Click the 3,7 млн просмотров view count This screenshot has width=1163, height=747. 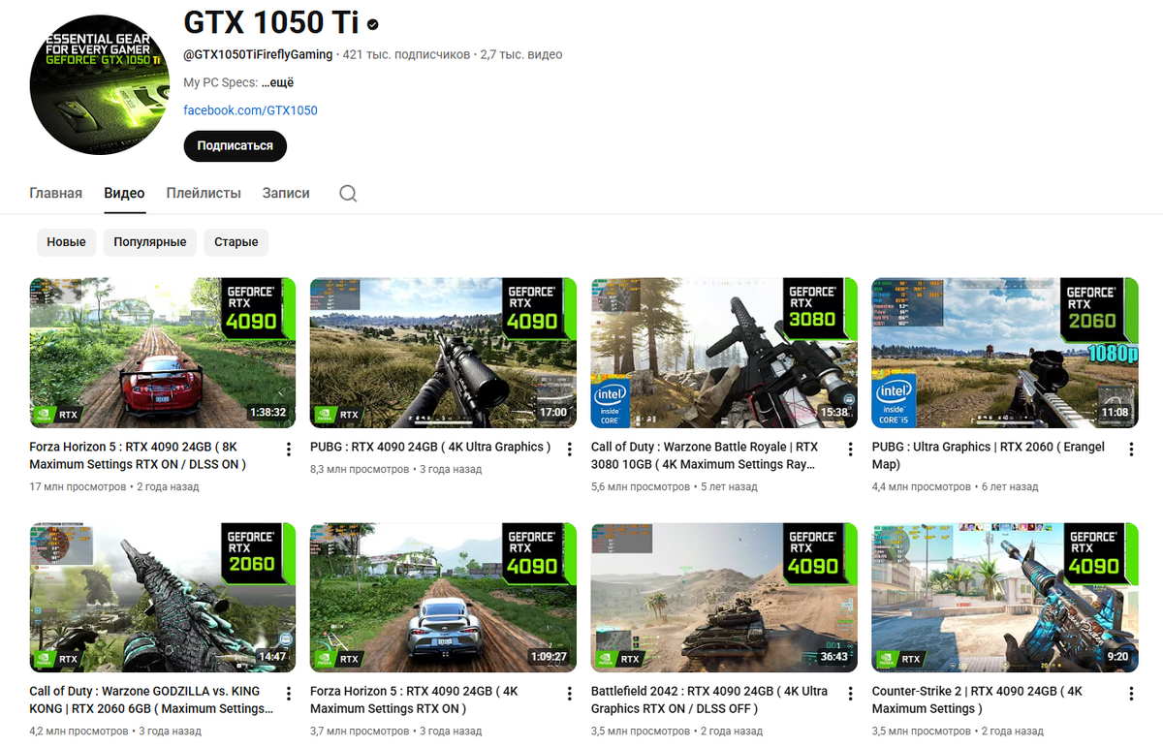pos(360,731)
